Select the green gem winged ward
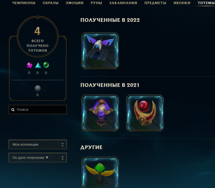215x188 pixels. pos(100,173)
